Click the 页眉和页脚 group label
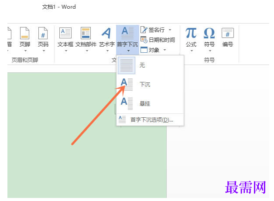 (x=25, y=60)
